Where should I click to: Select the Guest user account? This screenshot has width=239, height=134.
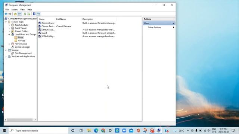tap(44, 33)
